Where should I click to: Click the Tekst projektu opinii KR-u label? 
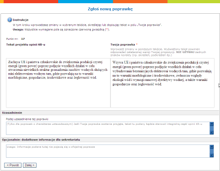(26, 45)
